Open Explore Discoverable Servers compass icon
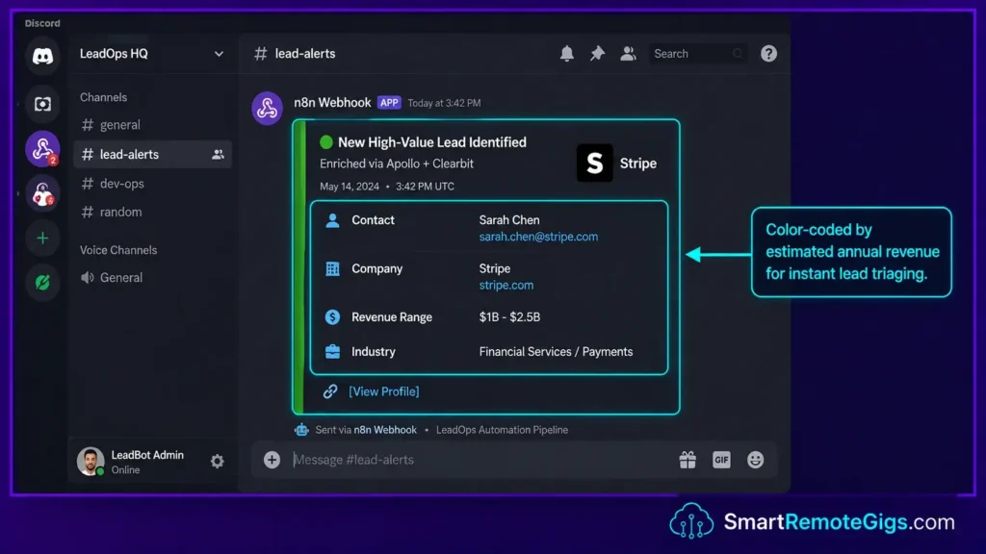986x554 pixels. [42, 283]
